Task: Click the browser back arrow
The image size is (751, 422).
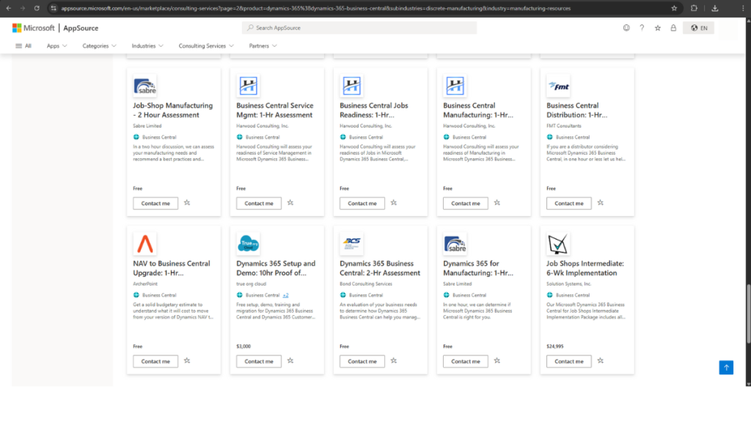Action: [x=9, y=8]
